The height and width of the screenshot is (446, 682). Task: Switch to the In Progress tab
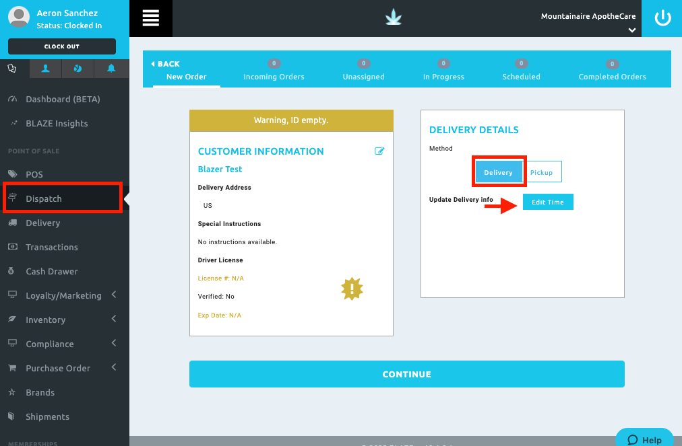point(443,71)
